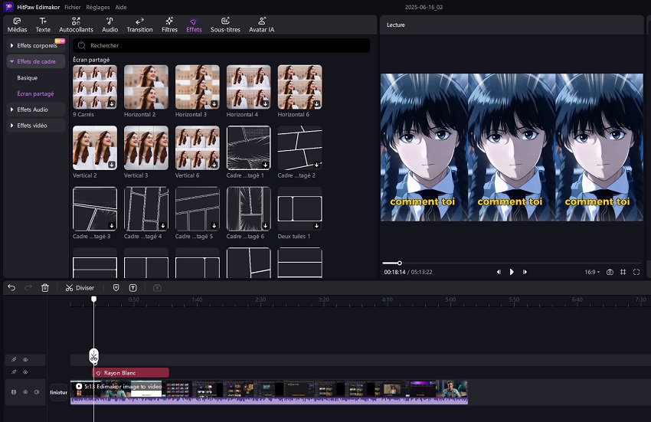Viewport: 651px width, 422px height.
Task: Click the miniature thumbnail button on video track
Action: [58, 392]
